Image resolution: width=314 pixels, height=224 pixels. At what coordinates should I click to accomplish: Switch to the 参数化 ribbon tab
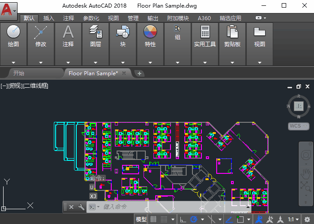coord(91,18)
